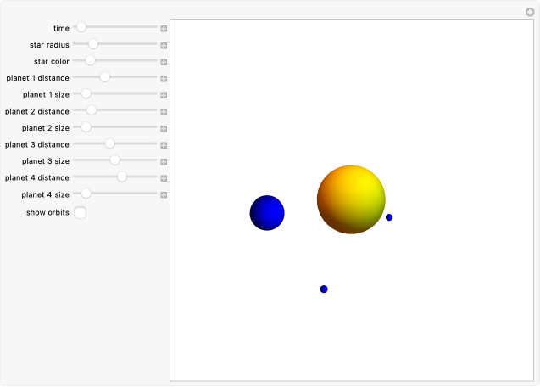Click the planet 2 size slider thumb
Screen dimensions: 540x387
click(86, 126)
